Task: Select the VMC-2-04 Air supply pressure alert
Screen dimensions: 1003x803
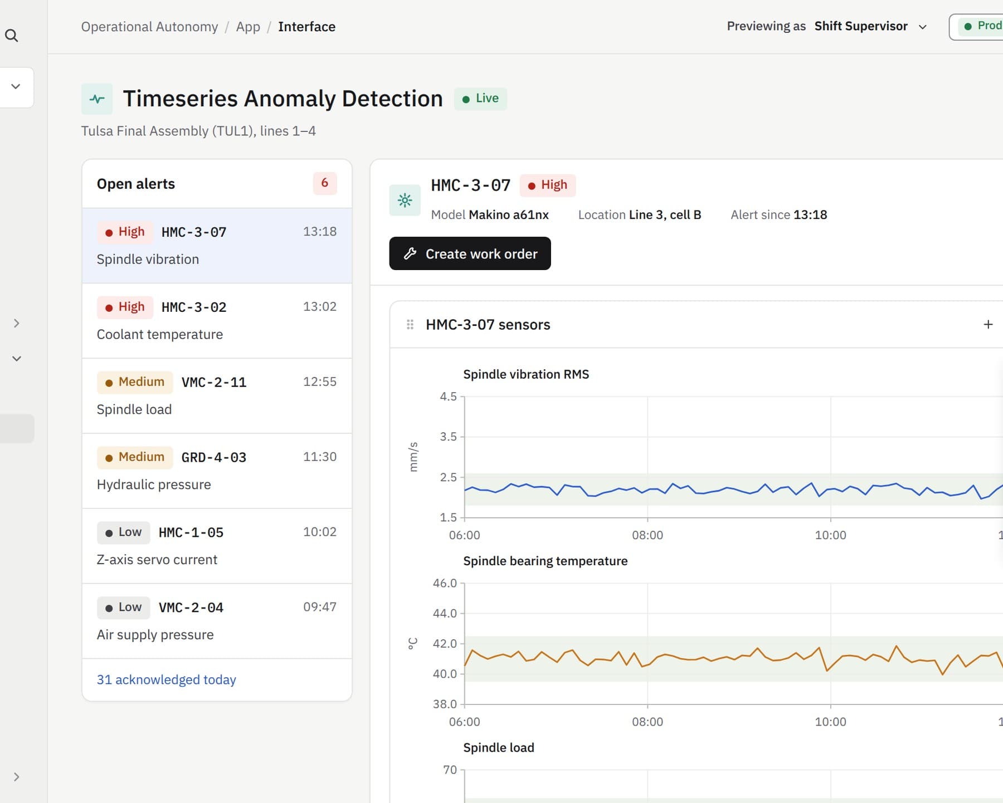Action: click(217, 621)
